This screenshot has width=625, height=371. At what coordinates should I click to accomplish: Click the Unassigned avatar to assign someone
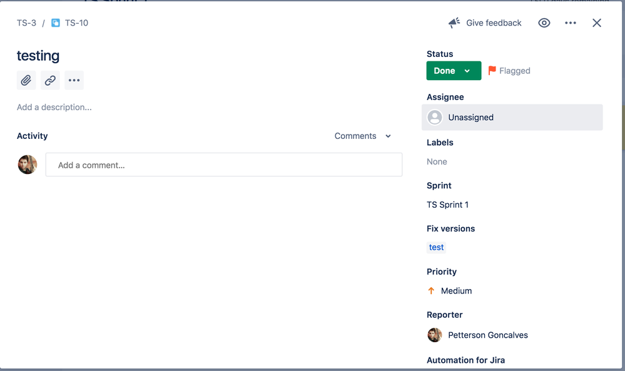435,117
